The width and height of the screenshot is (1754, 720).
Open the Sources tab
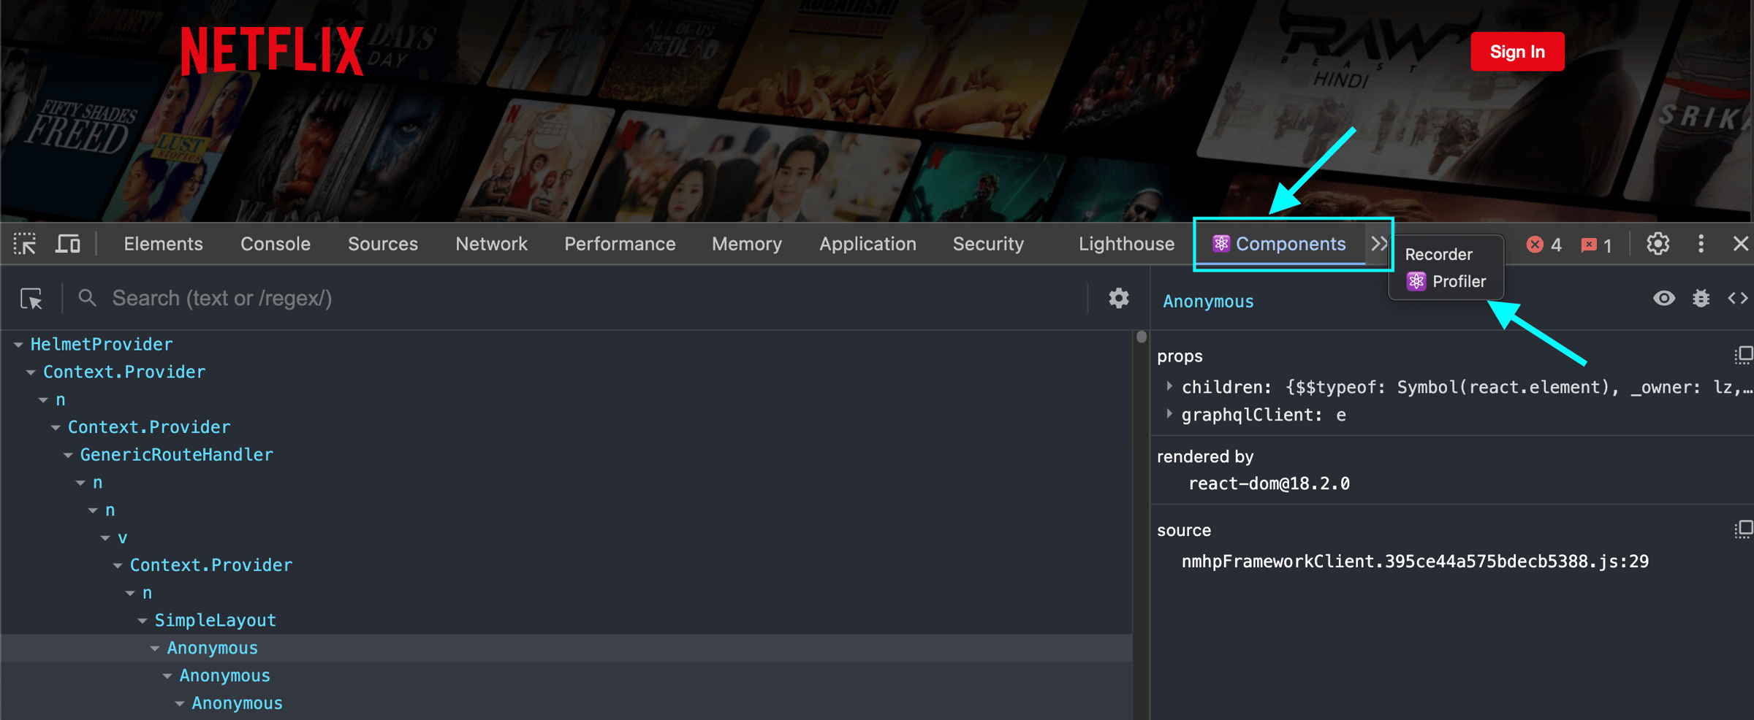point(383,244)
